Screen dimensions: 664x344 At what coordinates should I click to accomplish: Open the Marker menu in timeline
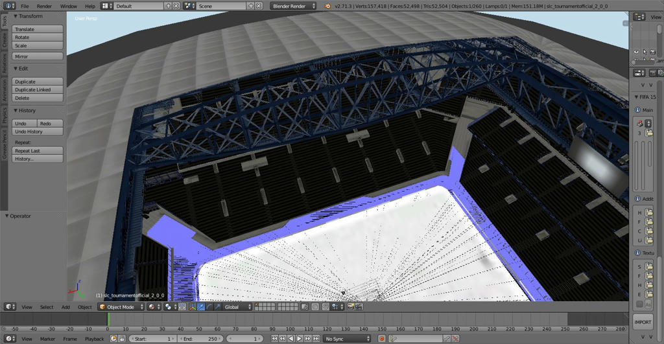pos(47,339)
